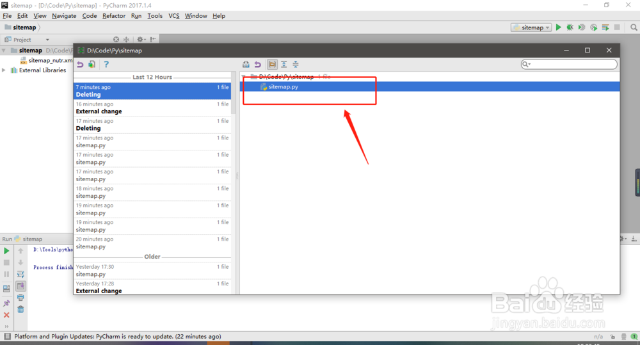Click the Hide Project panel icon
This screenshot has width=640, height=345.
[153, 40]
